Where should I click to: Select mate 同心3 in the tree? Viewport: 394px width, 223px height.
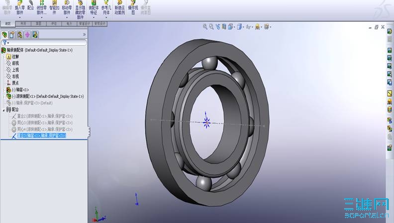click(42, 122)
